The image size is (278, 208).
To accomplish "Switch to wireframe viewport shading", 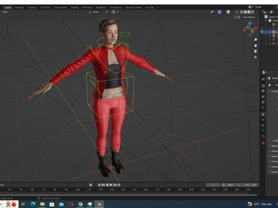I will [242, 12].
